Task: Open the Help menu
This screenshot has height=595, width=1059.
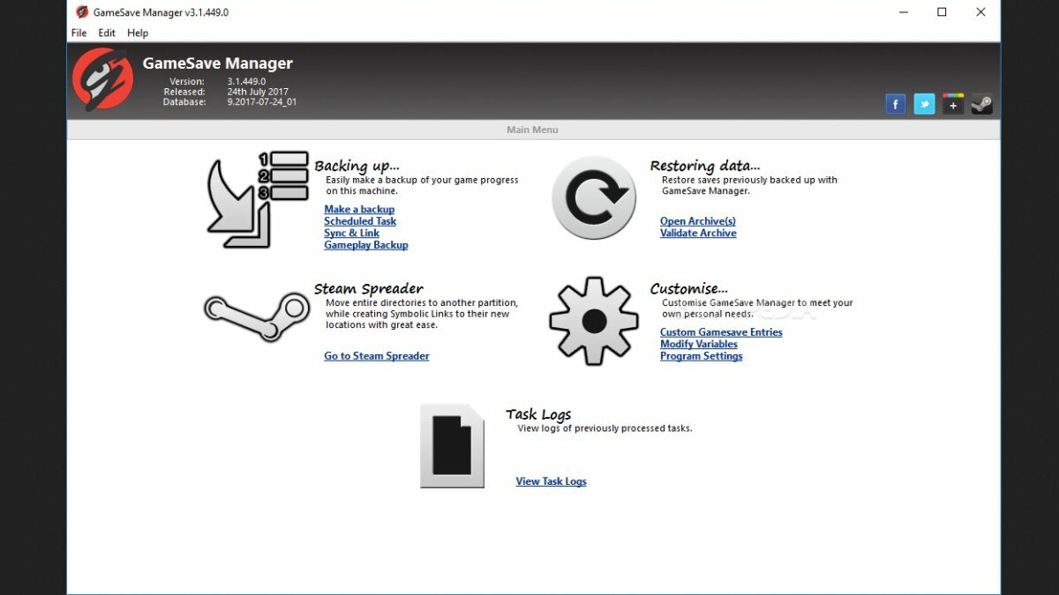Action: point(137,33)
